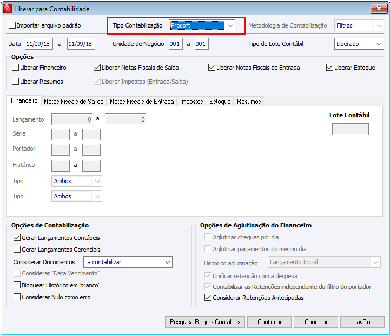Open the Estoque tab
This screenshot has width=390, height=336.
[220, 102]
